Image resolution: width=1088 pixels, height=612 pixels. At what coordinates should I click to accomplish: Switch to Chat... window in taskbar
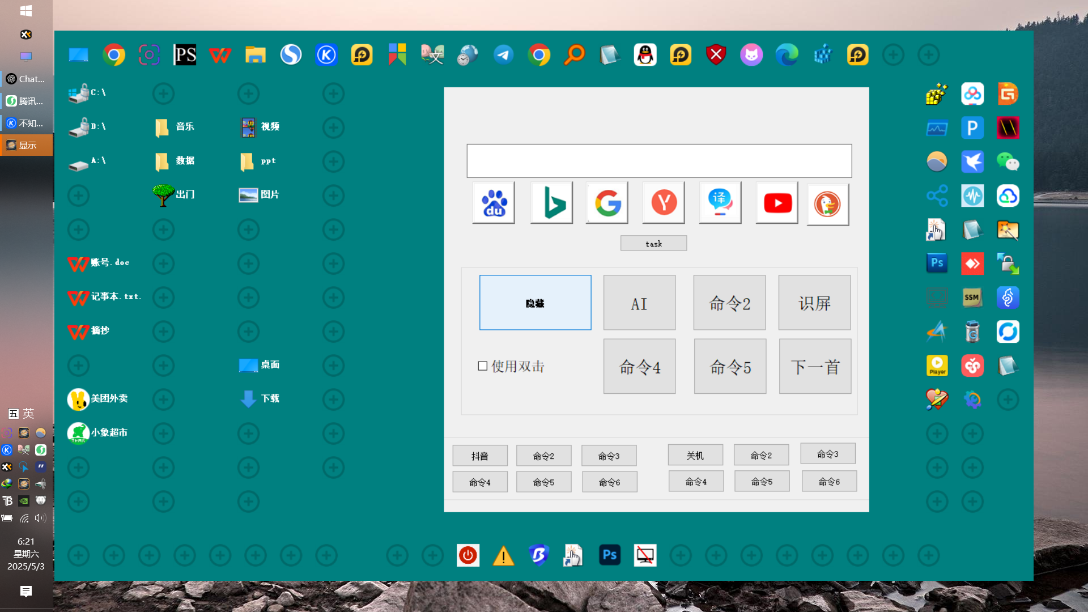(x=27, y=79)
